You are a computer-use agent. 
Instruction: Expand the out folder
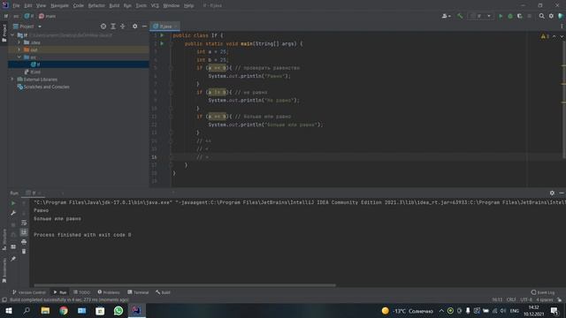(x=19, y=49)
